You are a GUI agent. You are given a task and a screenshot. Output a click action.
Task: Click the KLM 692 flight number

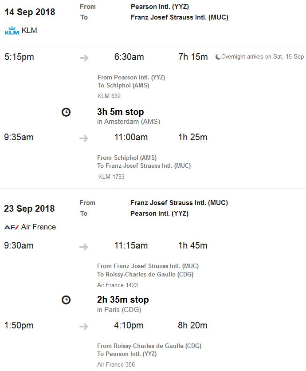[x=109, y=96]
